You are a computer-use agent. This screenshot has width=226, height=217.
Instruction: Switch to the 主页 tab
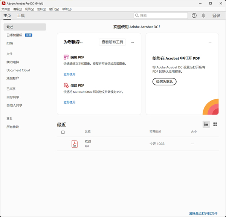click(x=7, y=15)
